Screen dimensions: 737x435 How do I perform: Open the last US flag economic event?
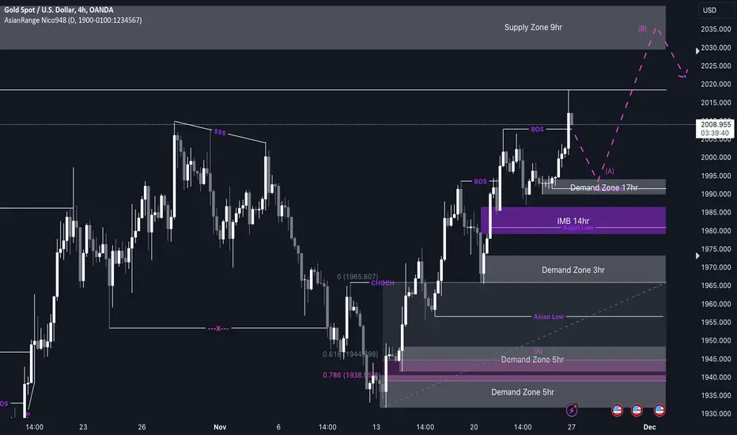coord(660,410)
